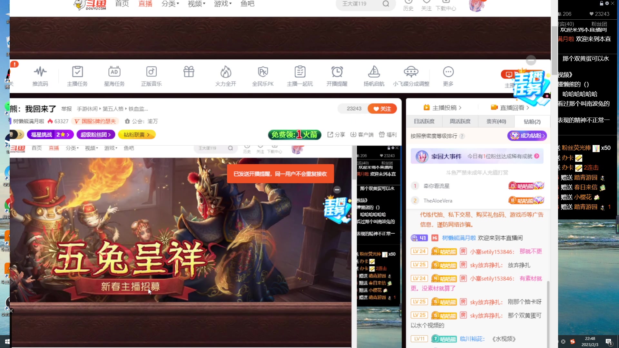The width and height of the screenshot is (619, 348).
Task: Open the 主播一起玩 clipboard icon
Action: pos(300,76)
